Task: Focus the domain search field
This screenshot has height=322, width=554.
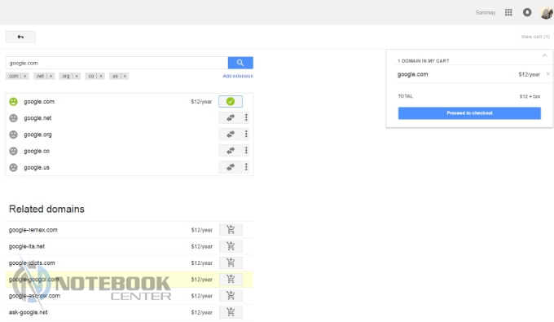Action: (x=117, y=63)
